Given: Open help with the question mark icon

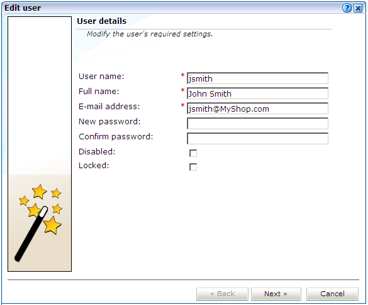Looking at the screenshot, I should 347,8.
